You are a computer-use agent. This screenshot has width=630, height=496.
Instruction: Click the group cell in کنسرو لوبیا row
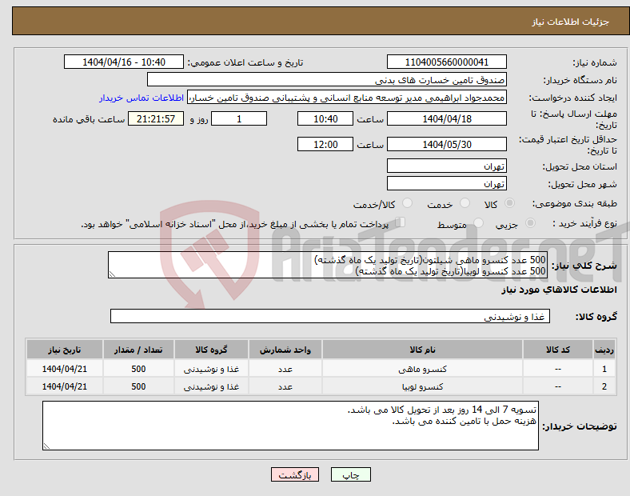coord(211,386)
